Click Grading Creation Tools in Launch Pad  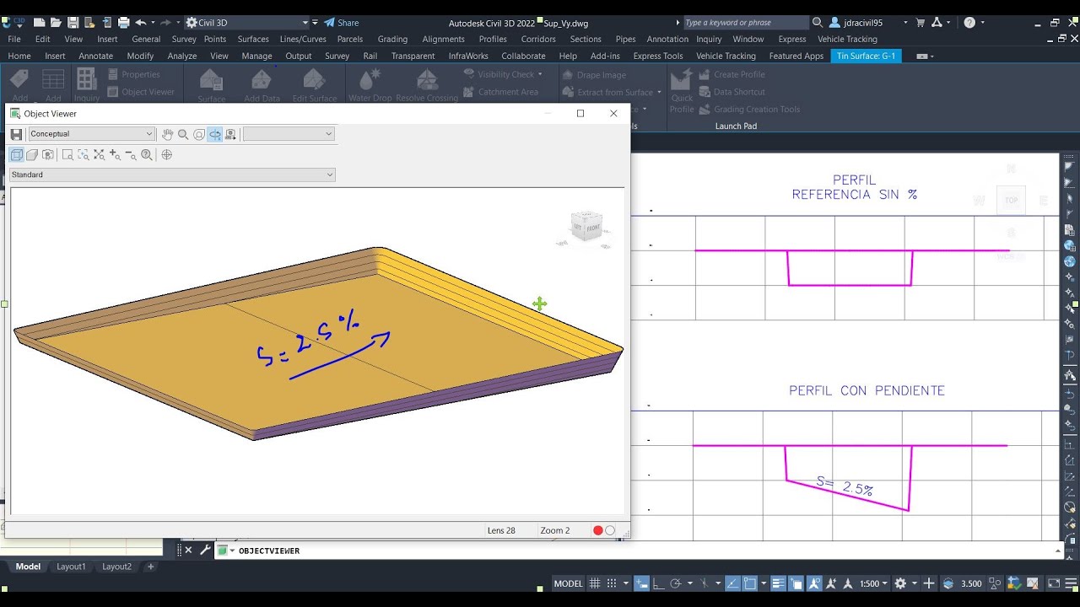(749, 109)
